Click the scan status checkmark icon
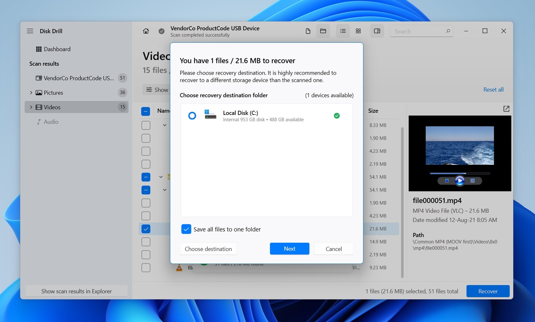Image resolution: width=535 pixels, height=322 pixels. pos(161,31)
